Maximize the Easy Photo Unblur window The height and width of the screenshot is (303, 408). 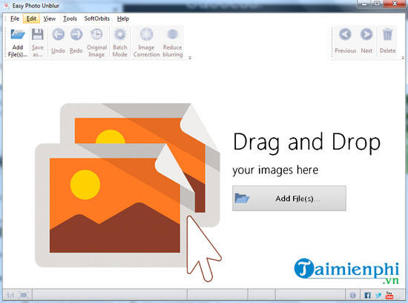click(x=377, y=4)
